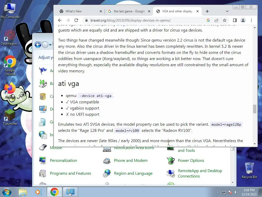Open Mouse in Control Panel
This screenshot has height=197, width=262.
click(56, 147)
